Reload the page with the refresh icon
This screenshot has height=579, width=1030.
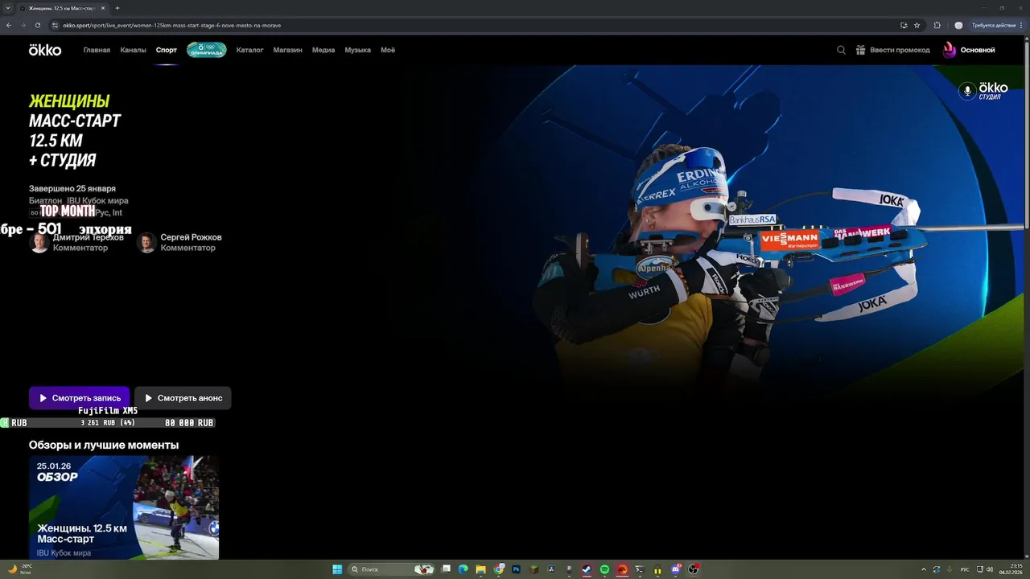(38, 25)
